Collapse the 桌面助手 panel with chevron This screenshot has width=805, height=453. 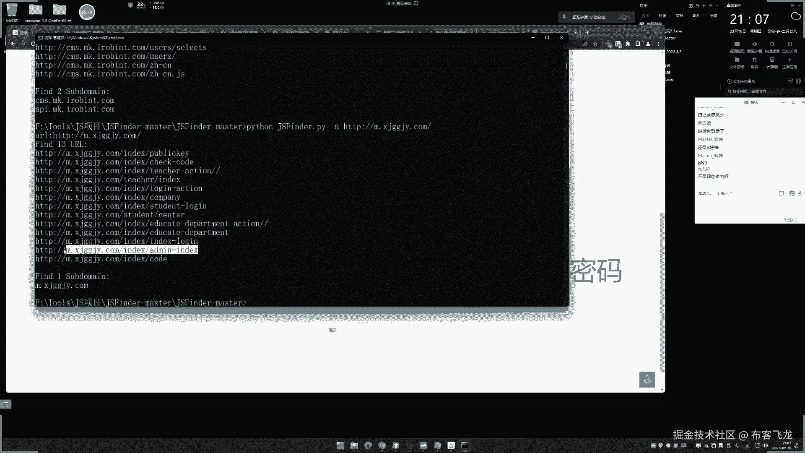tap(800, 6)
